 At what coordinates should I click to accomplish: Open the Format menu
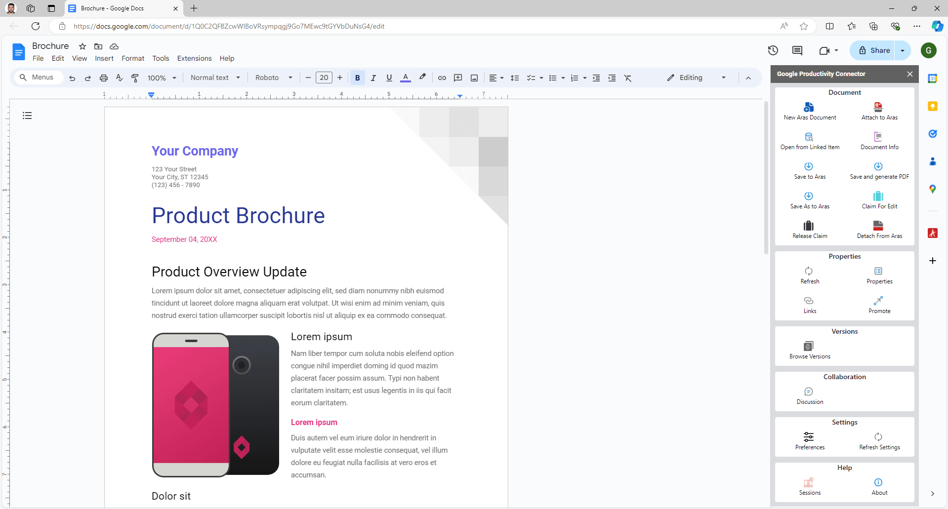point(133,58)
